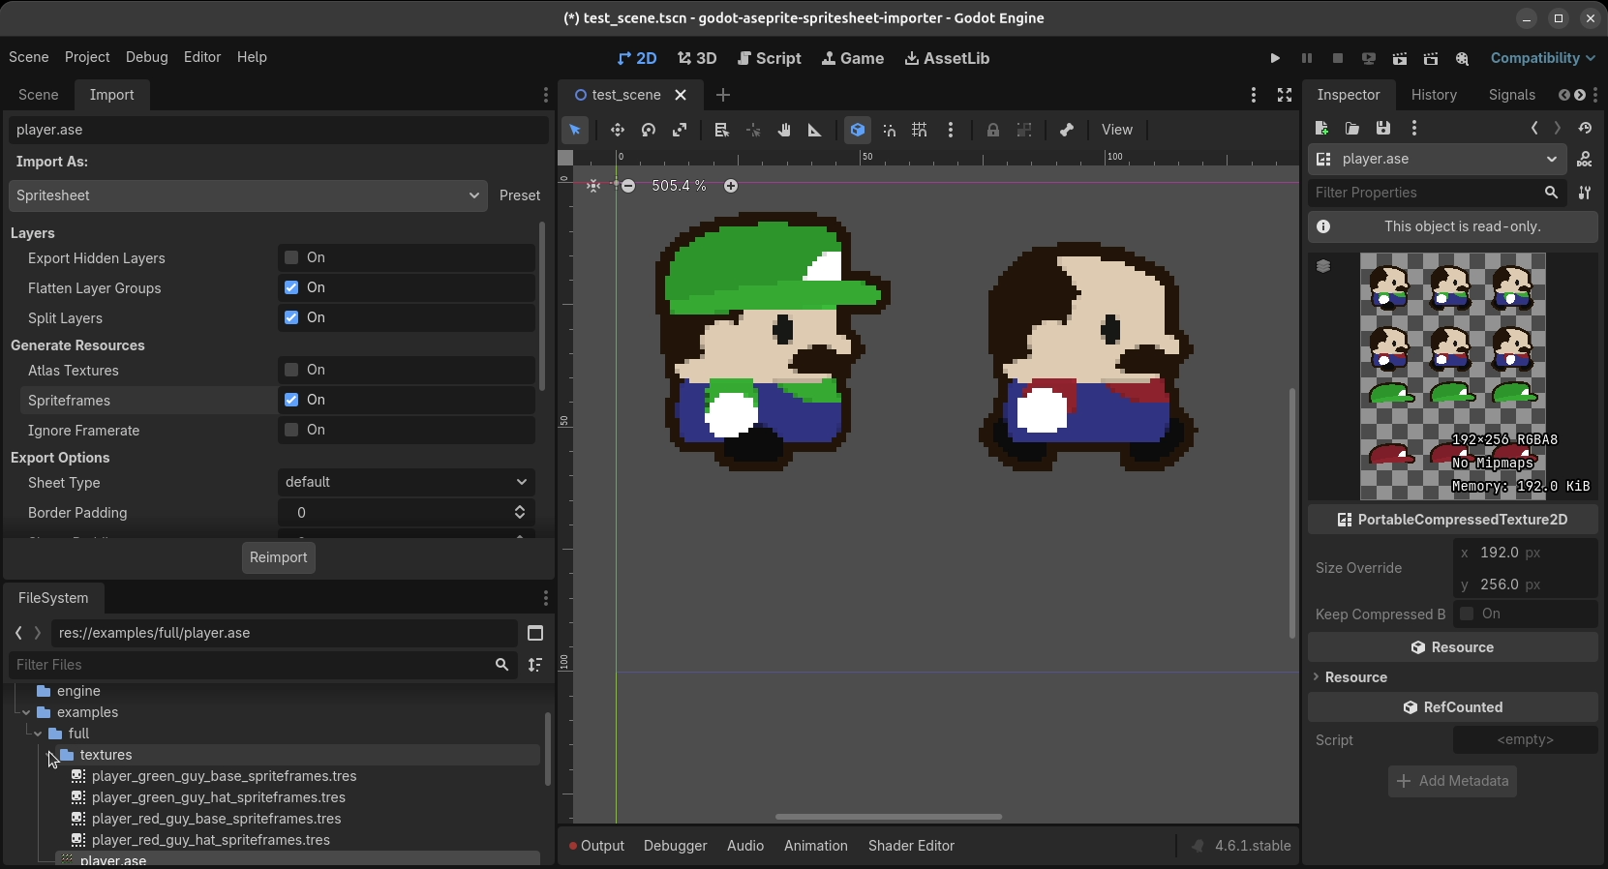Switch to the Scene dock tab
Viewport: 1608px width, 869px height.
pyautogui.click(x=39, y=95)
